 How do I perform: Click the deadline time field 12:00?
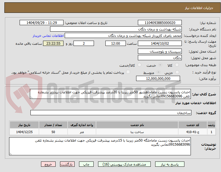coord(116,43)
